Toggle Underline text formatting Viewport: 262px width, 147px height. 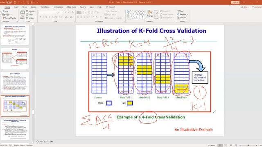point(46,17)
